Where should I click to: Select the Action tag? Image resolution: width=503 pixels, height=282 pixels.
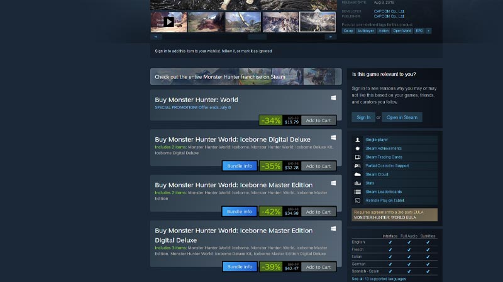384,31
